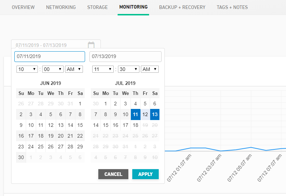Screen dimensions: 286x196
Task: Expand the start hour dropdown showing 10
Action: point(27,69)
